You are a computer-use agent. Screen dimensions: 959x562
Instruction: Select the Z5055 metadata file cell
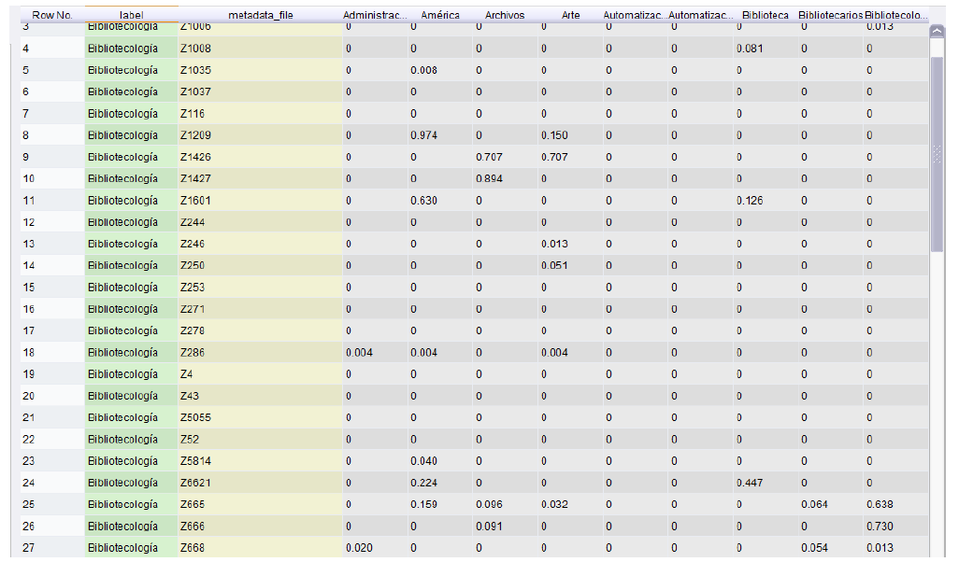pyautogui.click(x=196, y=417)
